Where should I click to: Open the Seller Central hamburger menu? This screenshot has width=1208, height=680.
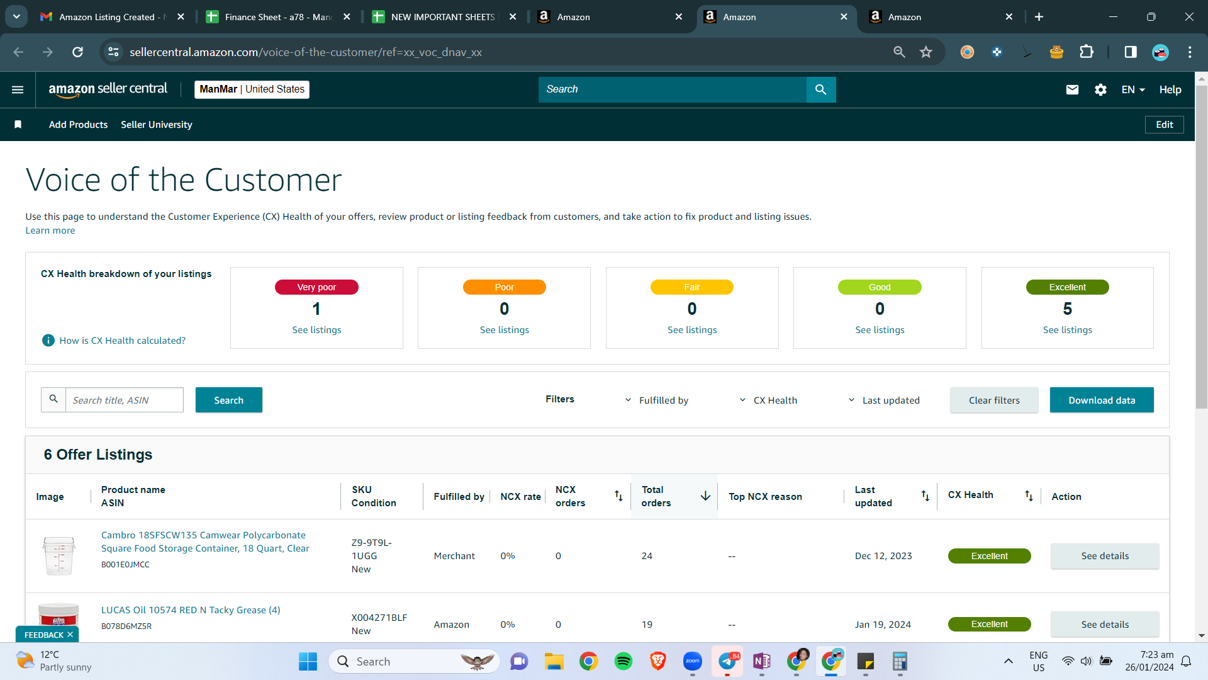(x=18, y=89)
